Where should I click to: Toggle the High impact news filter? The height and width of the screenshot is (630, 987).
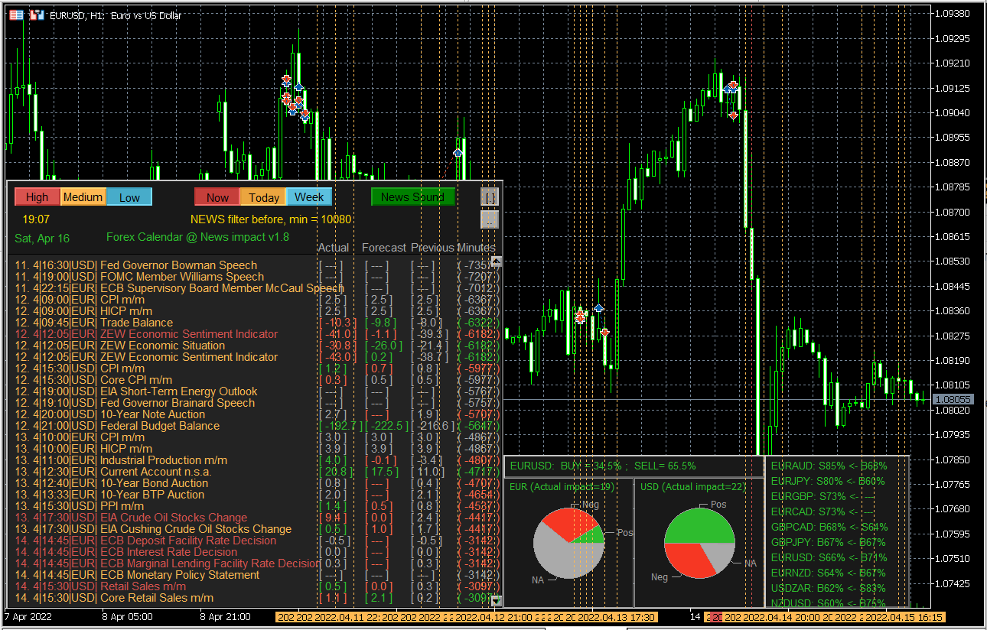pyautogui.click(x=37, y=197)
